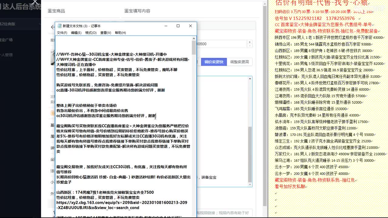Viewport: 388px width, 218px height.
Task: Click the 山西新区：189男魔 listing line
Action: (323, 51)
